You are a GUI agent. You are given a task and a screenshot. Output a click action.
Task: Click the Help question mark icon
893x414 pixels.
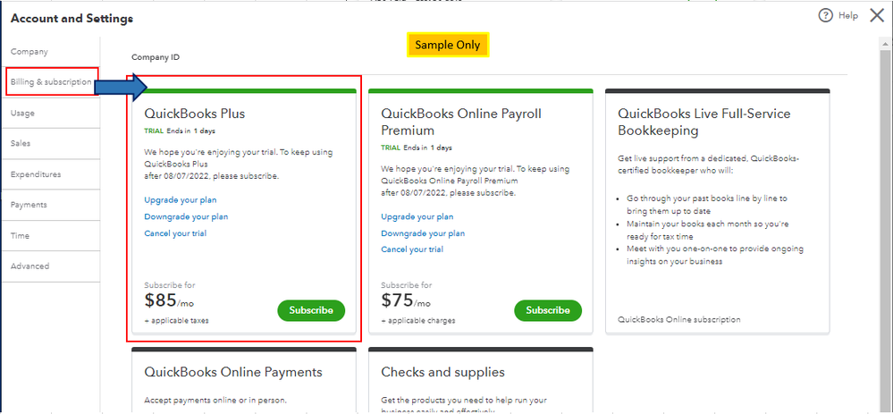click(825, 16)
